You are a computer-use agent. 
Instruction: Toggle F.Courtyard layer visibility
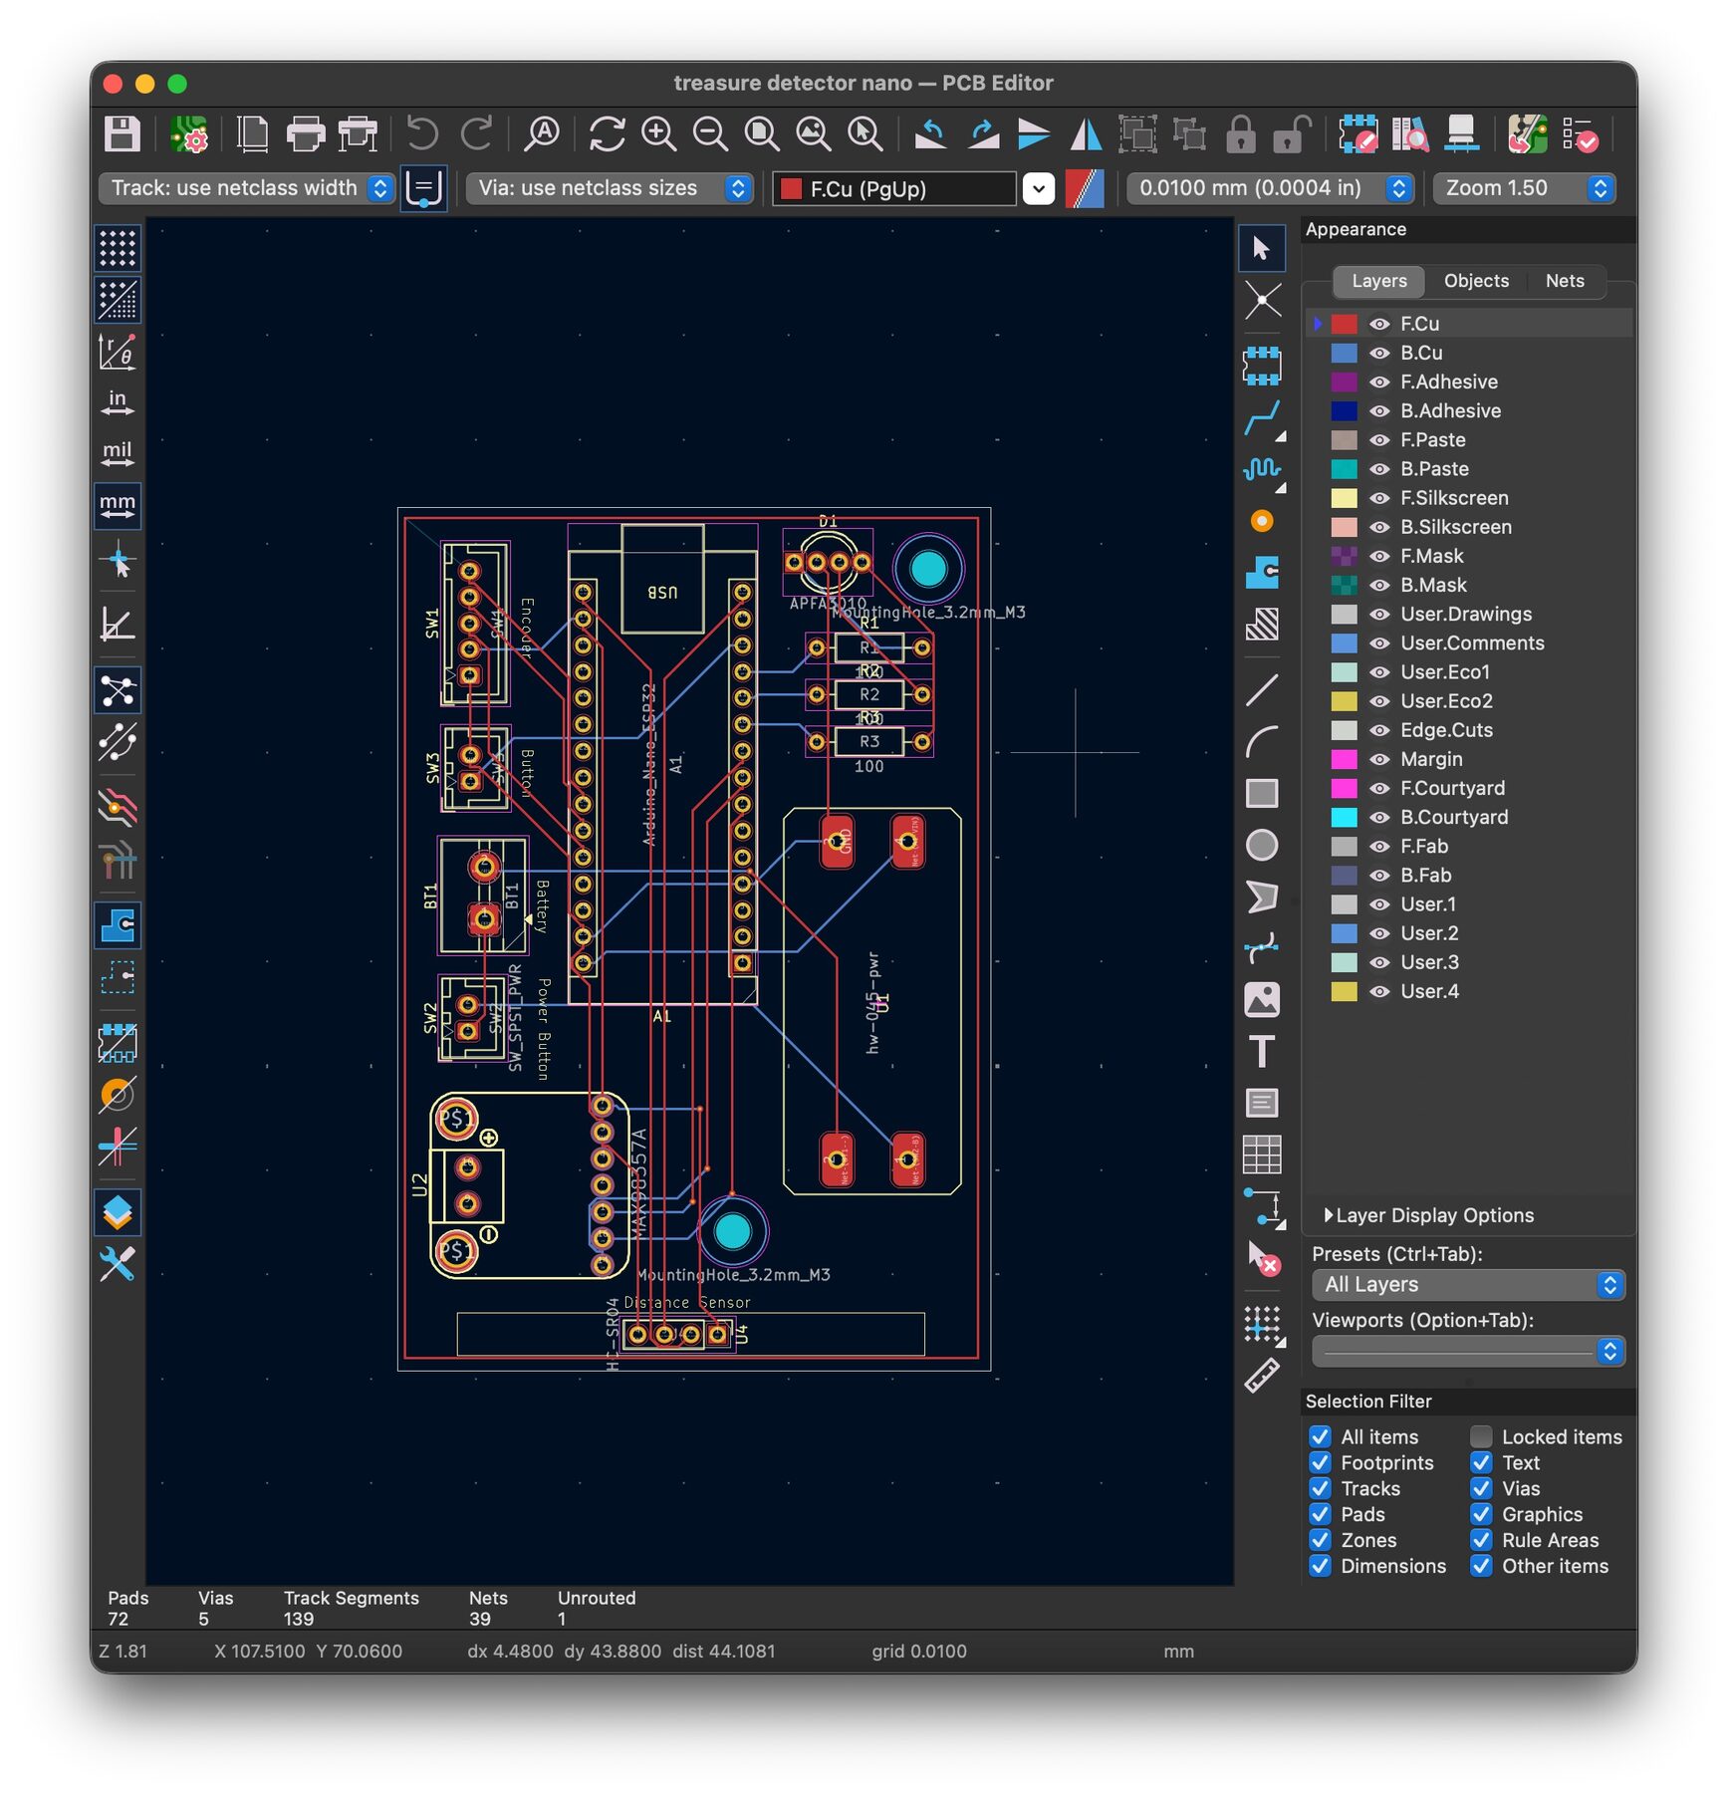coord(1379,788)
